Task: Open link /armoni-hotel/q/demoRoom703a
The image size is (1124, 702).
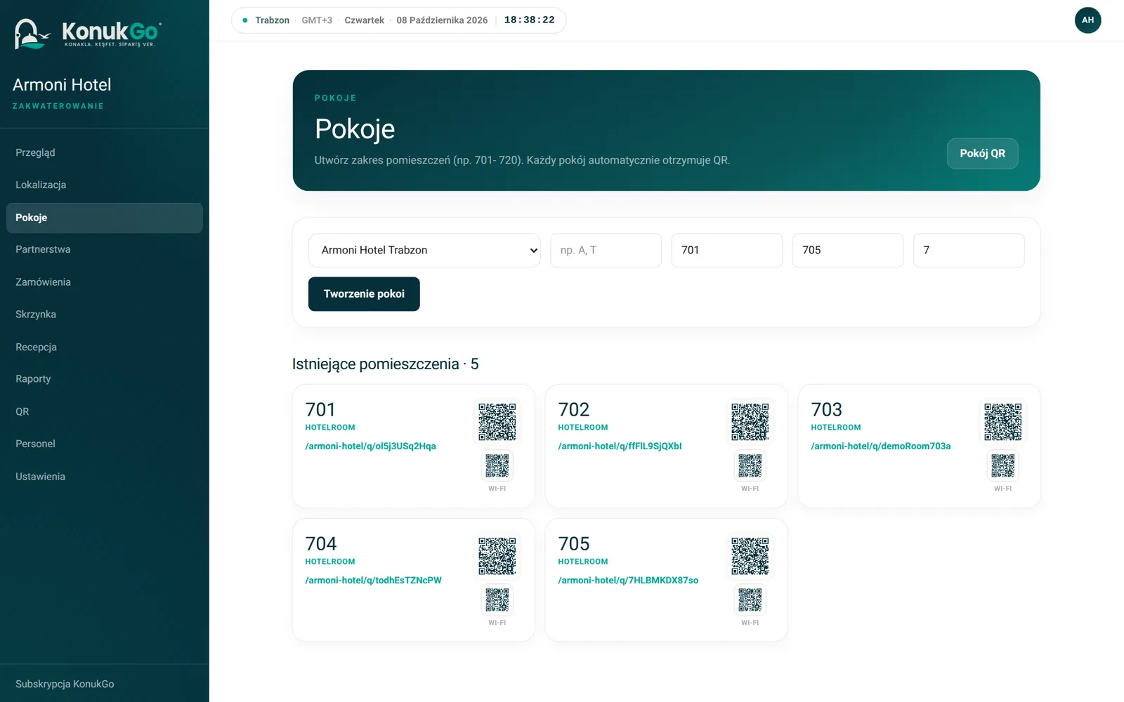Action: (x=881, y=446)
